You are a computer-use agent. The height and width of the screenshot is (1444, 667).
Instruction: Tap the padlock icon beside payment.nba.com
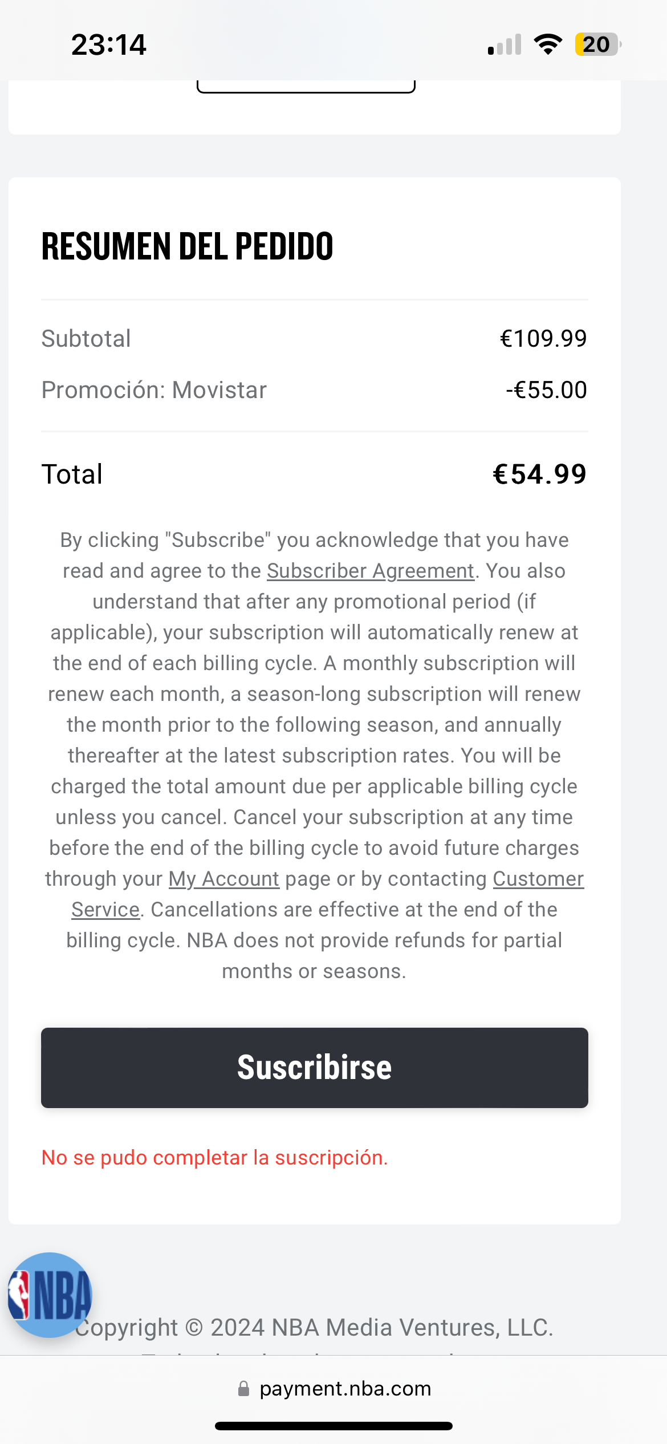[x=243, y=1389]
